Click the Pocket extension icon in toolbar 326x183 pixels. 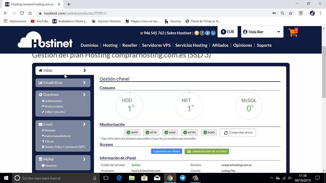tap(301, 13)
